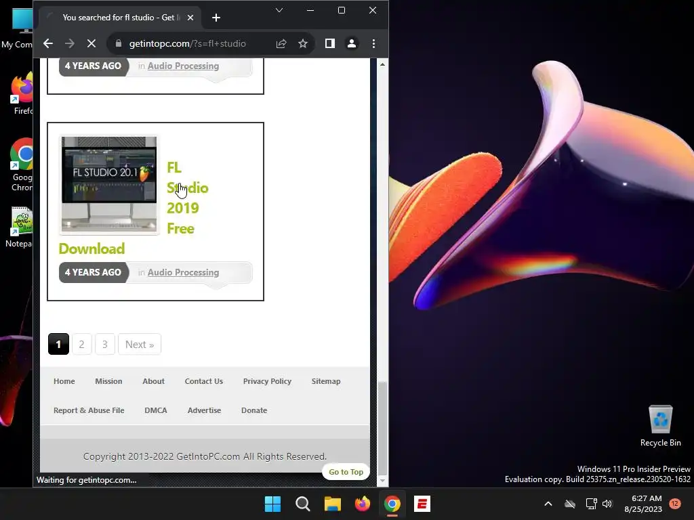694x520 pixels.
Task: Show hidden system tray icons
Action: point(548,504)
